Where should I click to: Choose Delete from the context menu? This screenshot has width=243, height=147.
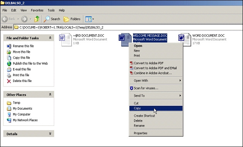(x=156, y=121)
